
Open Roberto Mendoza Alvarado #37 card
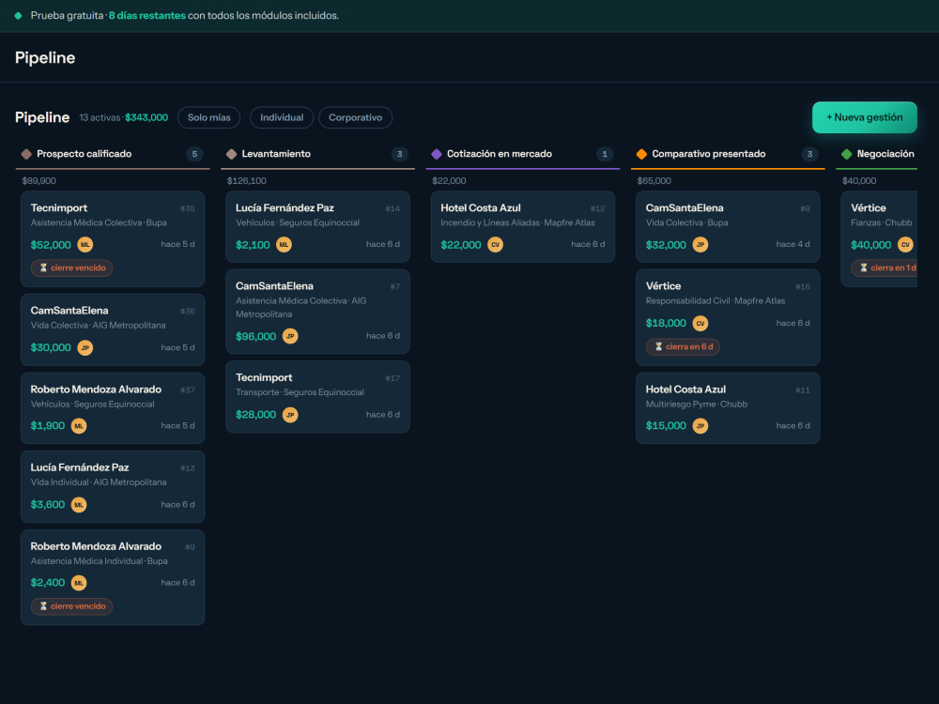click(x=113, y=408)
